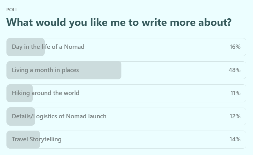The width and height of the screenshot is (253, 155).
Task: Click the 16% result value
Action: (235, 47)
